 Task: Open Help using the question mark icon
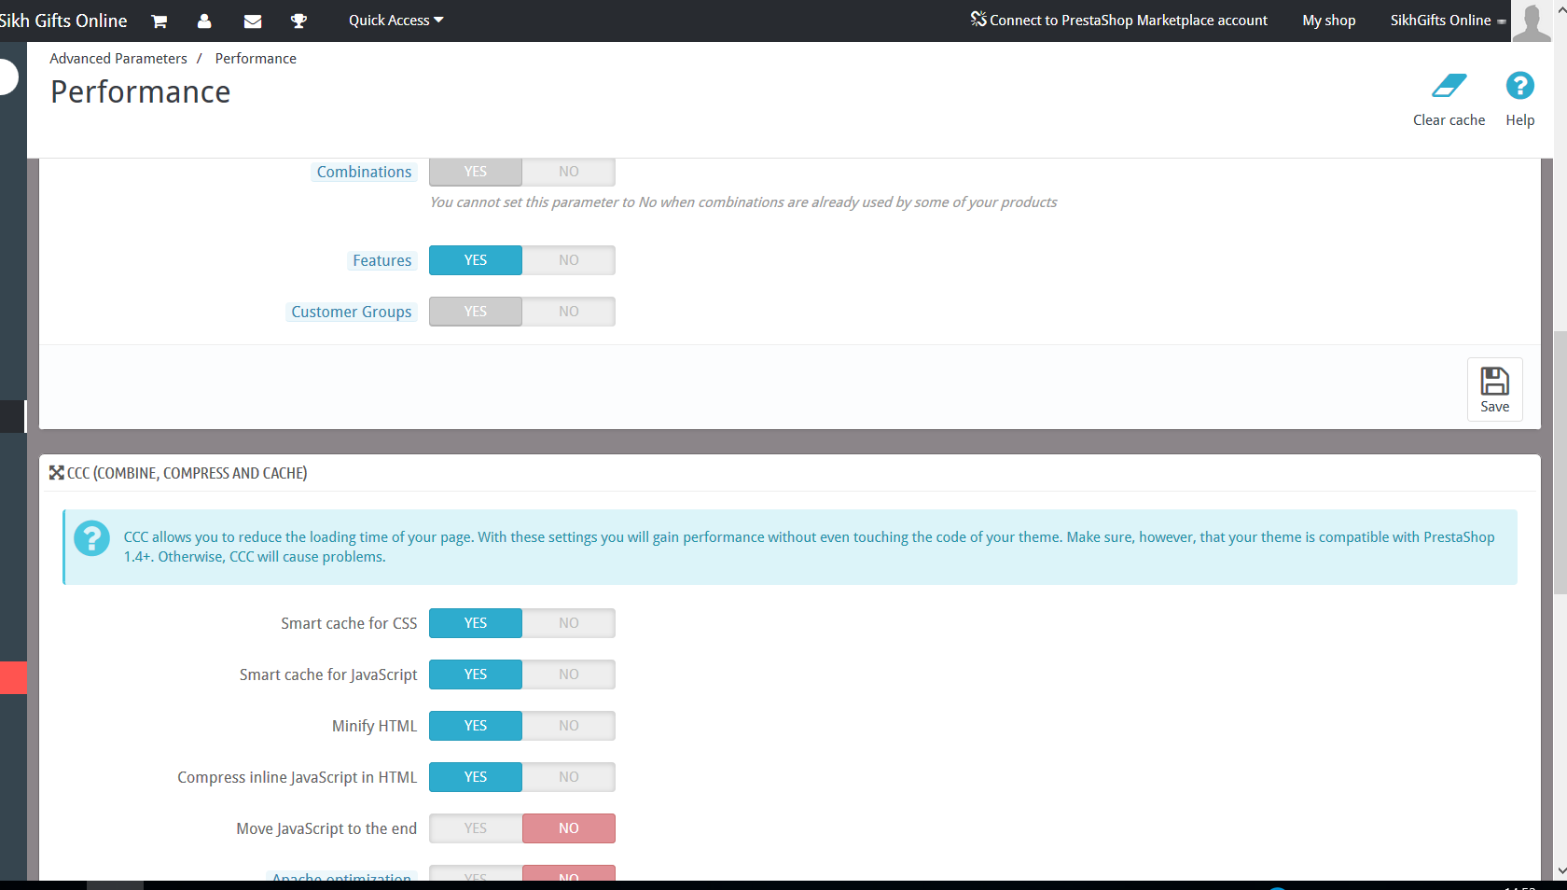point(1519,86)
